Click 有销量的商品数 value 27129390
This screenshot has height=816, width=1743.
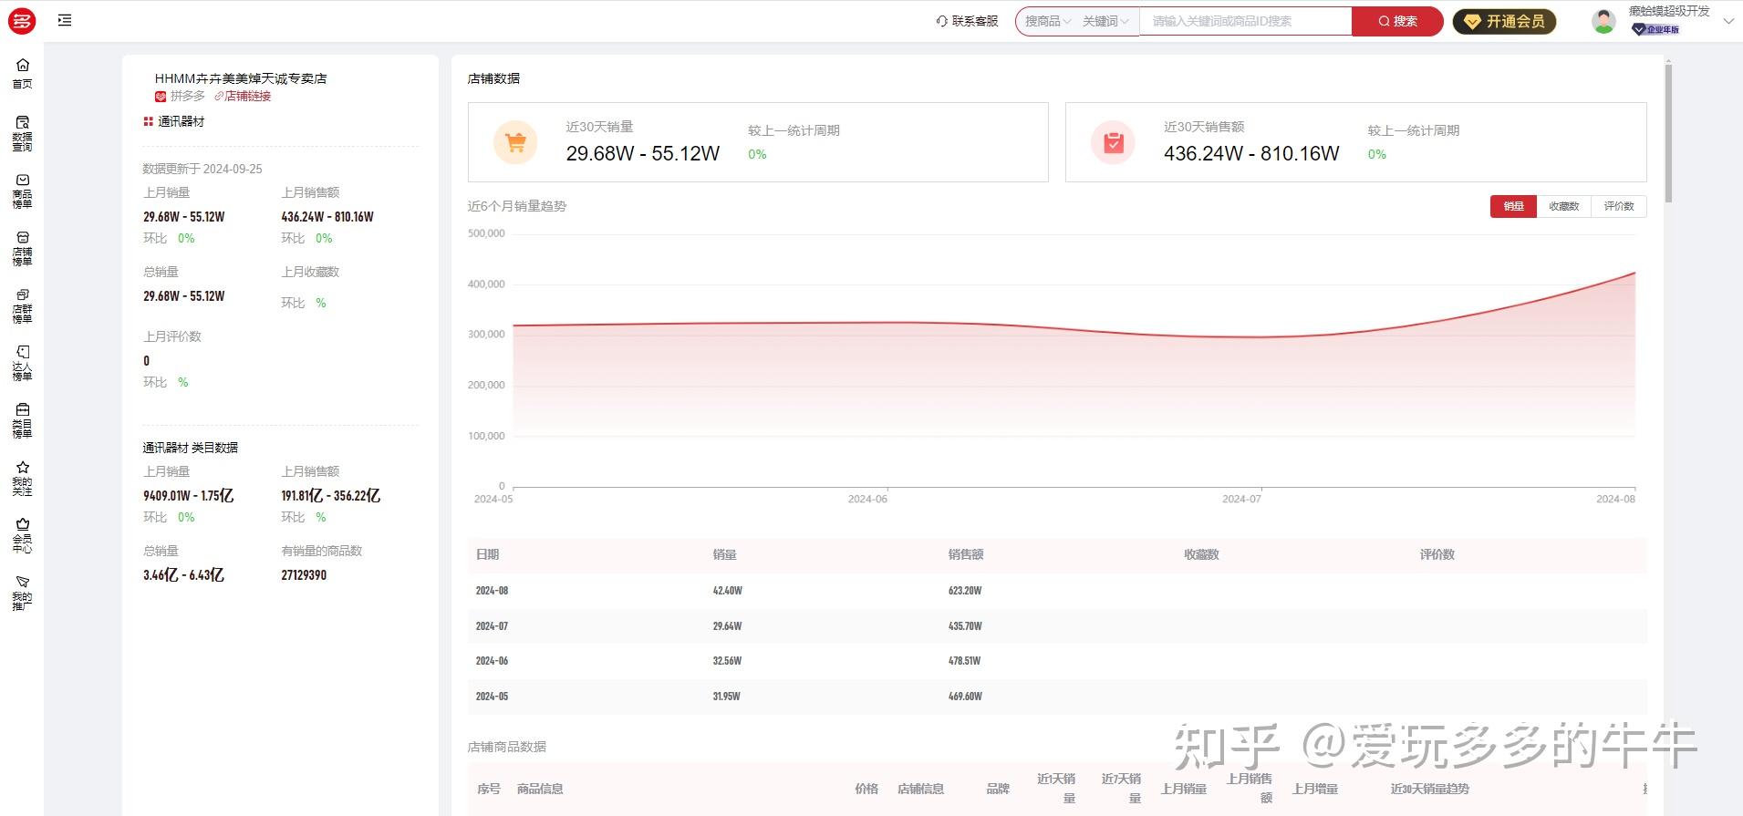pyautogui.click(x=304, y=575)
